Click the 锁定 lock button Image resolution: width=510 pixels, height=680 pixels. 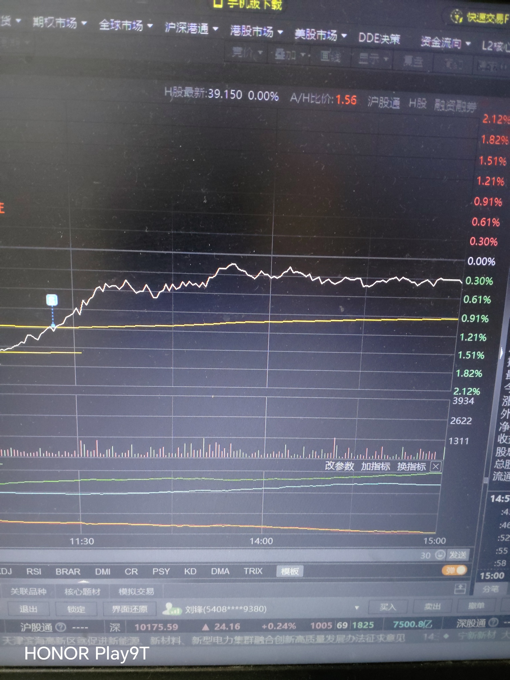76,609
